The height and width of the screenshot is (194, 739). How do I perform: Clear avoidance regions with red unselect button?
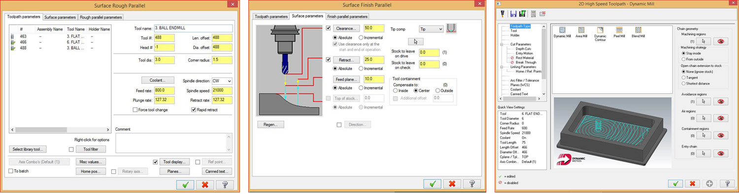[x=721, y=102]
